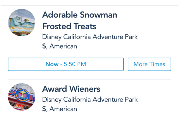Click the word Snowman in the title
This screenshot has width=179, height=119.
(x=98, y=15)
